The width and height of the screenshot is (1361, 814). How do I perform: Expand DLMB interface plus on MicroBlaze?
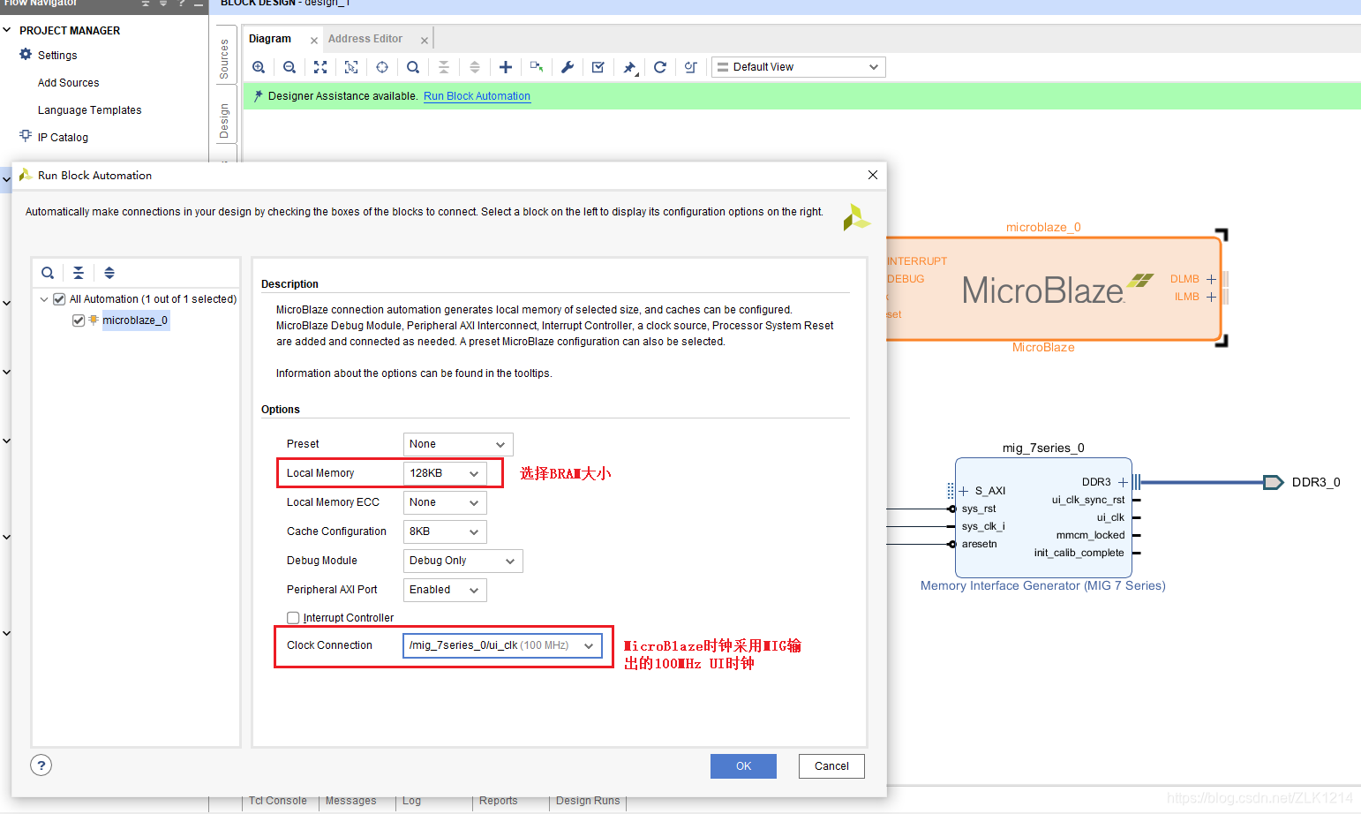[1211, 279]
